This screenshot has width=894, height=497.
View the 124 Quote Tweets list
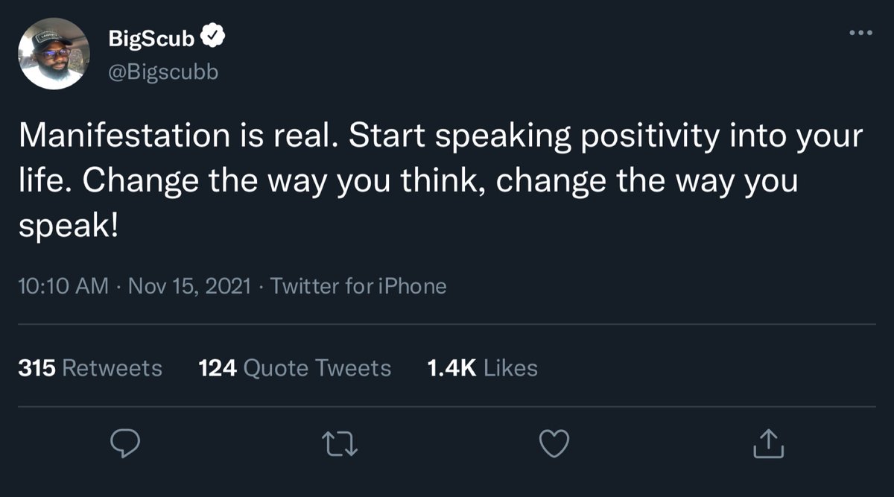[x=295, y=368]
